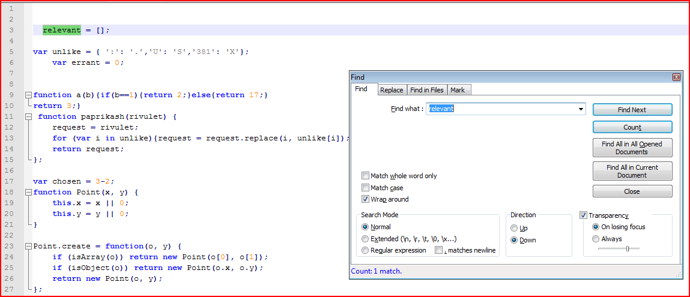Collapse the function a(b) fold marker
This screenshot has width=690, height=297.
[x=28, y=95]
